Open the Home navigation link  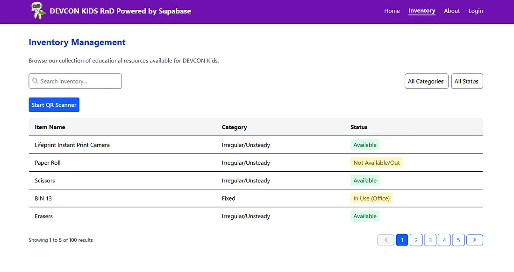[392, 11]
